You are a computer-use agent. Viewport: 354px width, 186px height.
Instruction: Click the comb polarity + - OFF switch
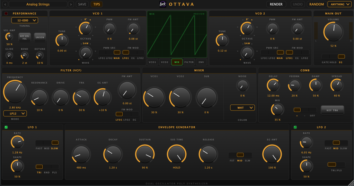(305, 110)
